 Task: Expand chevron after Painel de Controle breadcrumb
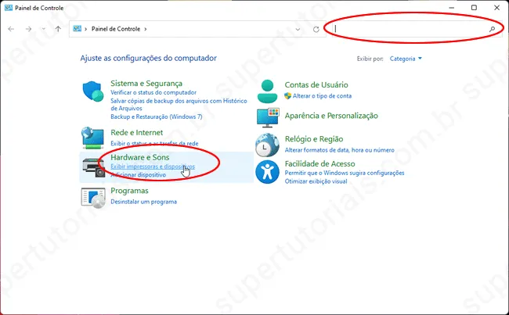pos(146,29)
